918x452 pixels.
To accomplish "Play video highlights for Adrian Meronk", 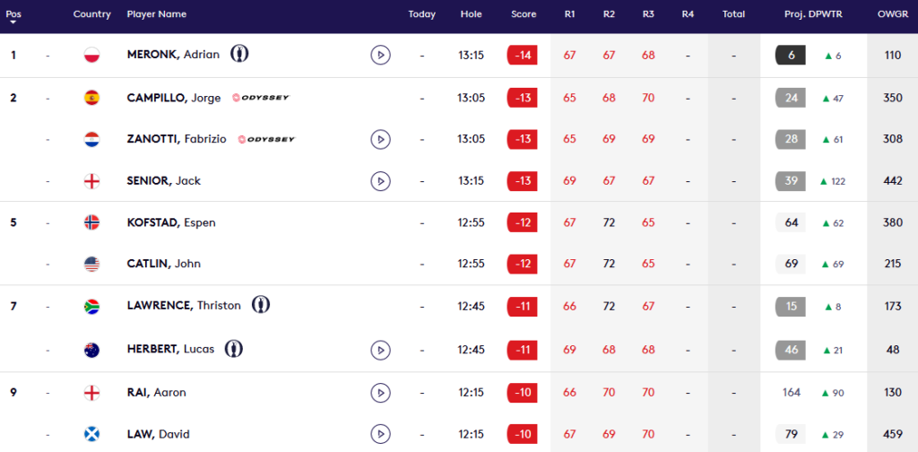I will coord(380,55).
